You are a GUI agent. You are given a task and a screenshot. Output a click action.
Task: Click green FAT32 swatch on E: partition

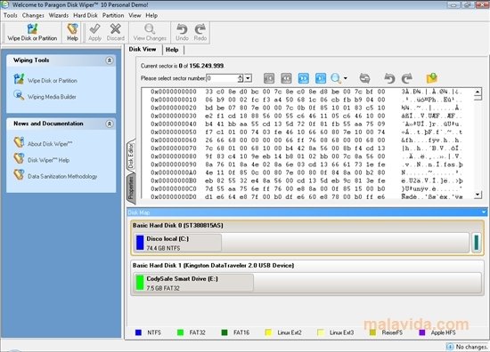point(140,283)
